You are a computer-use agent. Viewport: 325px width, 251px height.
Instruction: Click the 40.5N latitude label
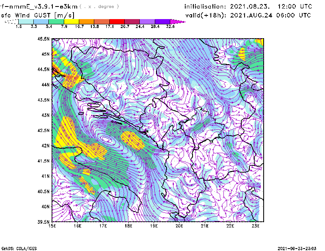(x=43, y=191)
